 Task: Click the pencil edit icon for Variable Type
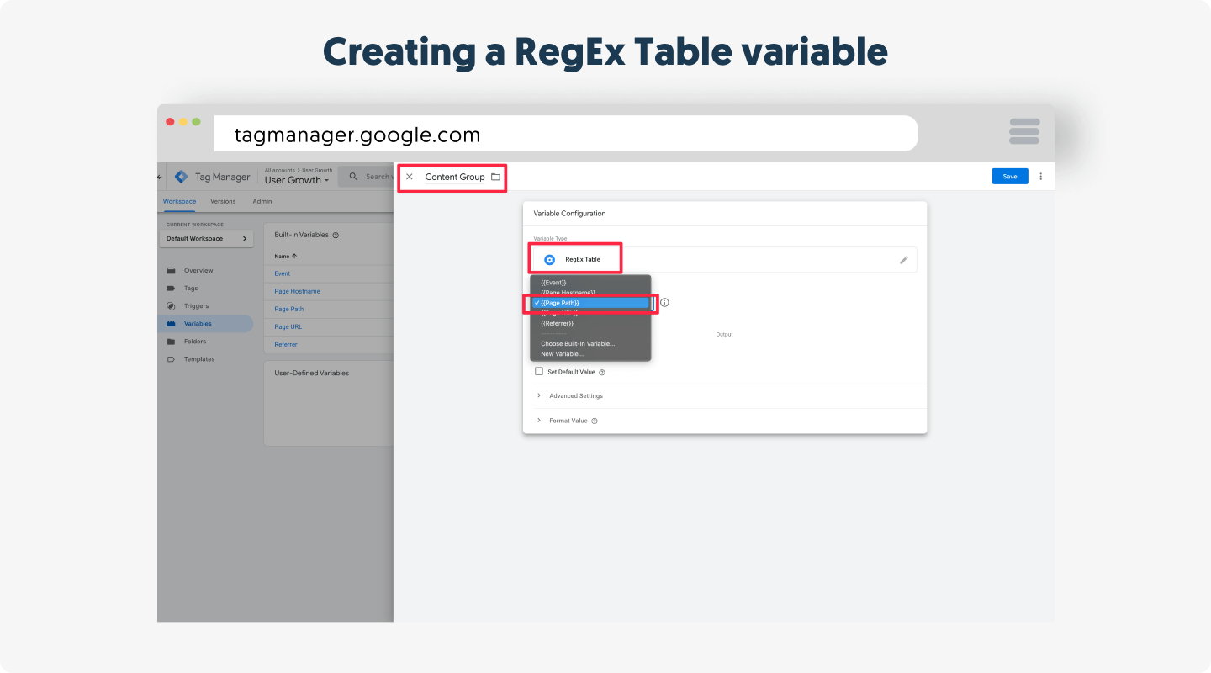[904, 260]
